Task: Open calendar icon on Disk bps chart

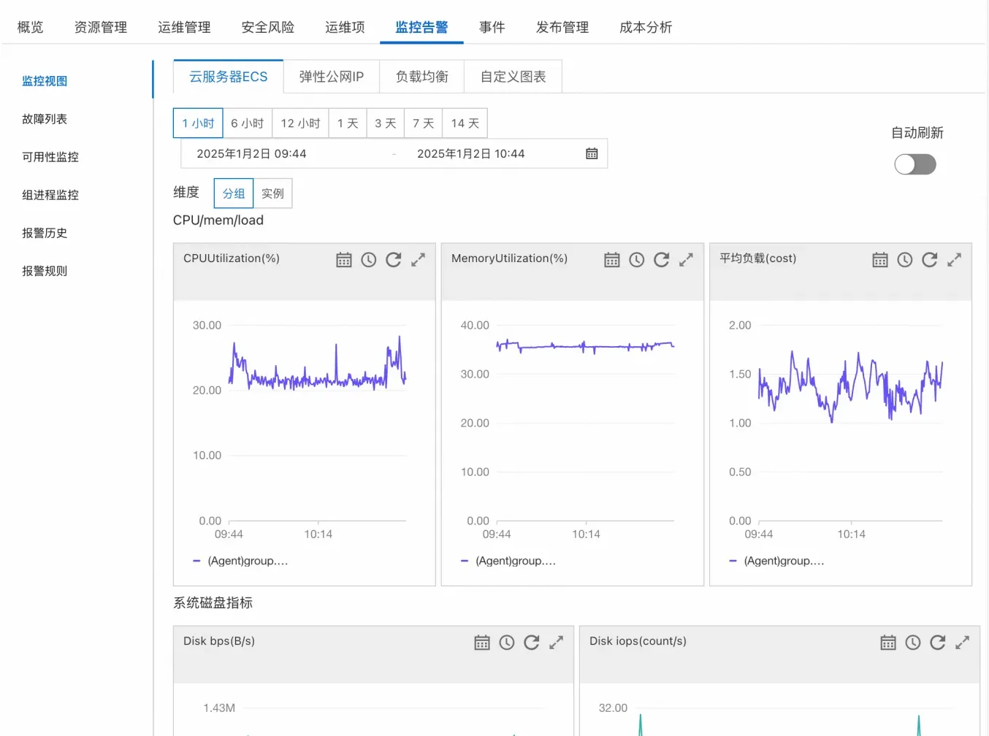Action: pyautogui.click(x=482, y=643)
